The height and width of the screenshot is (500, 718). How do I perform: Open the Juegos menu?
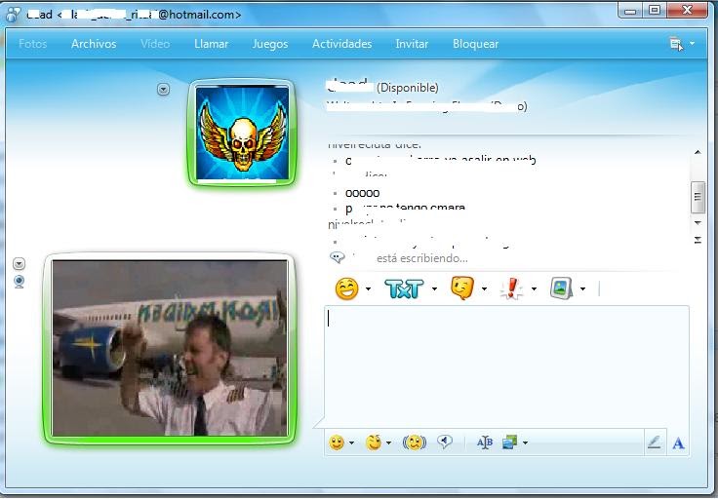coord(270,44)
